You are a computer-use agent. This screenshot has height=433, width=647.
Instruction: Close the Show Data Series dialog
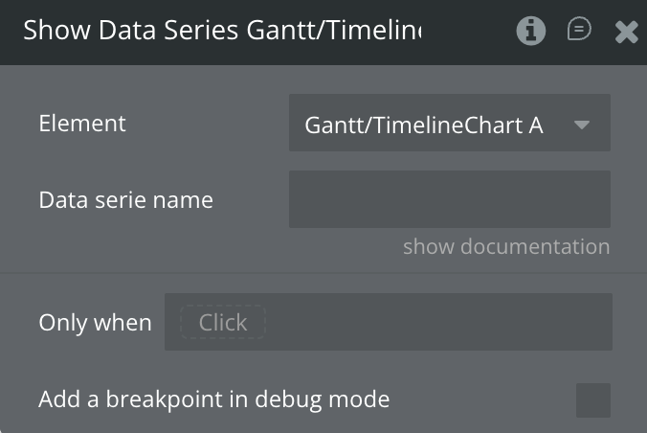click(x=626, y=33)
